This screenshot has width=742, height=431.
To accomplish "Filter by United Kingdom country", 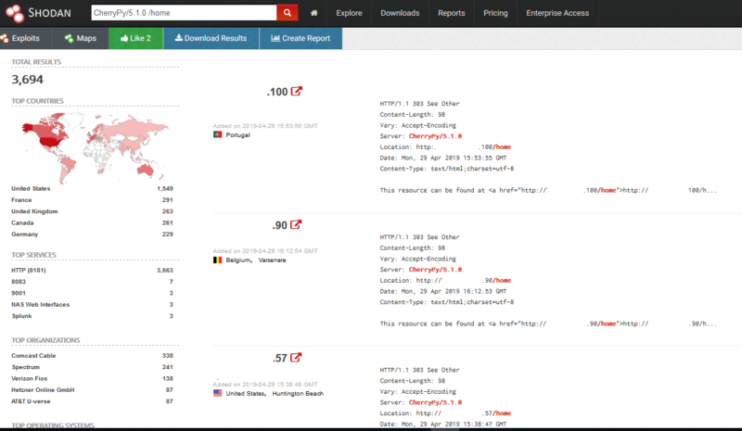I will [x=34, y=211].
